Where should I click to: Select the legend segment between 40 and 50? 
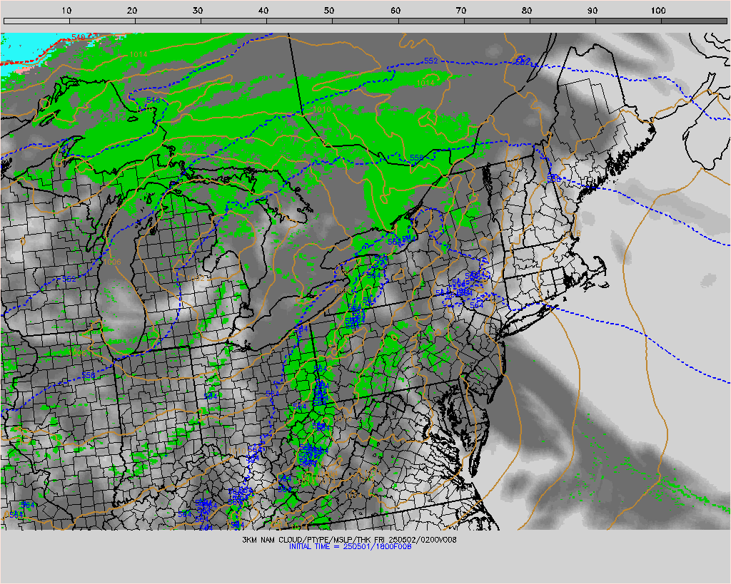point(300,21)
